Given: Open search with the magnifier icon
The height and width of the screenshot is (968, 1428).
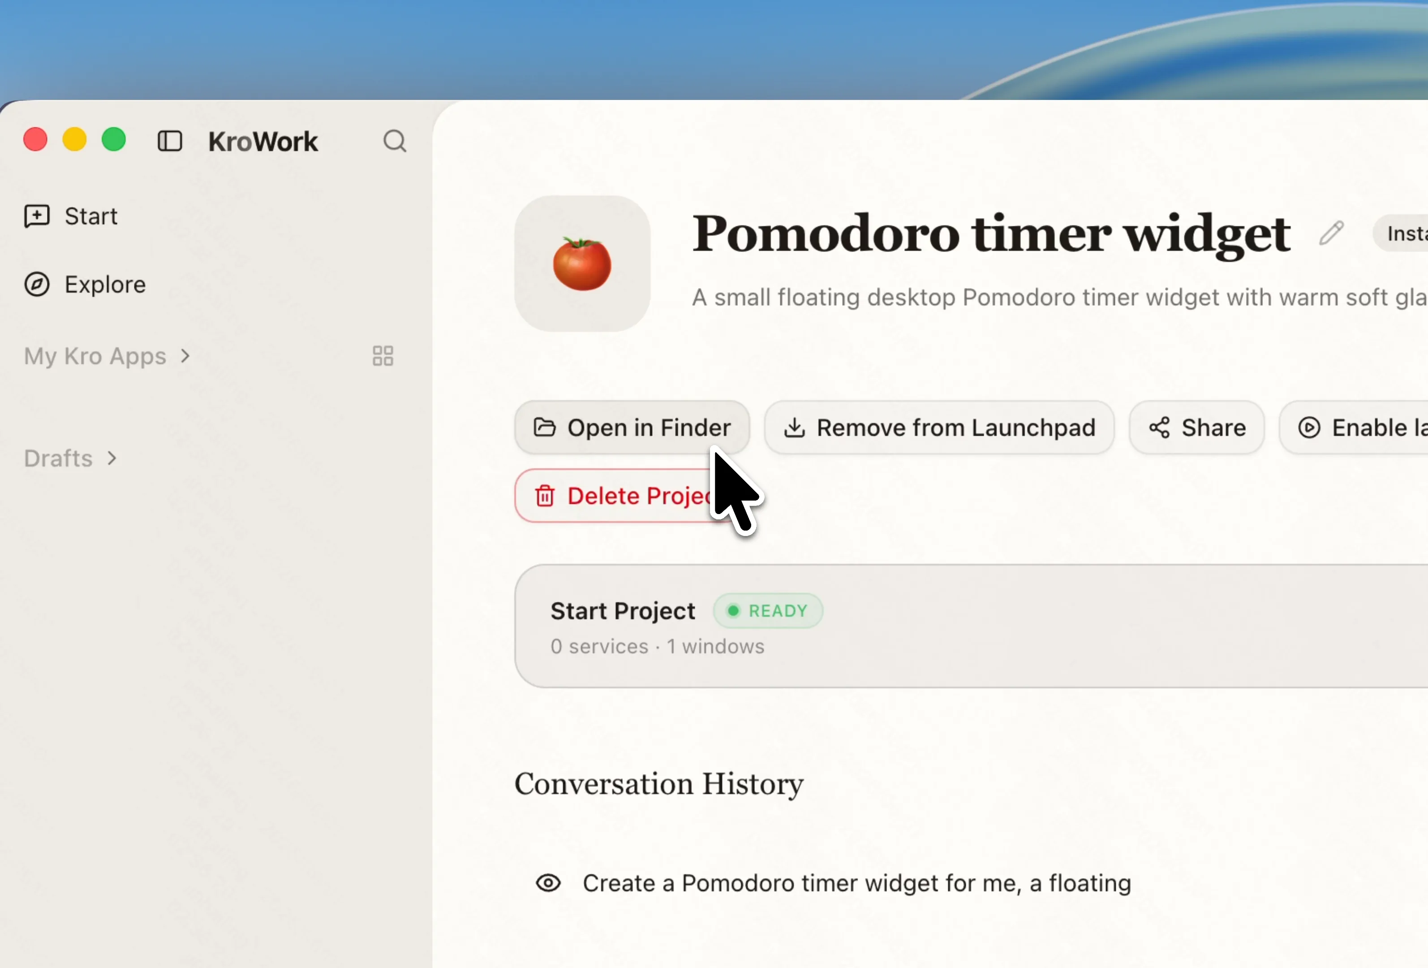Looking at the screenshot, I should point(395,141).
